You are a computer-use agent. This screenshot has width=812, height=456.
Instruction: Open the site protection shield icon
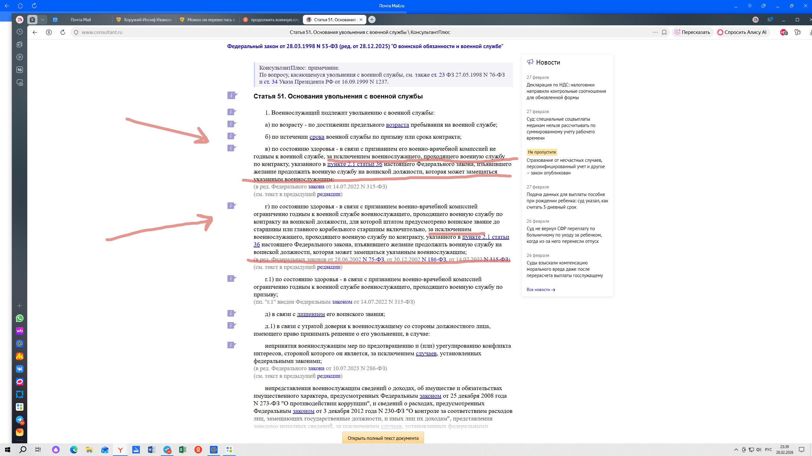[x=76, y=32]
